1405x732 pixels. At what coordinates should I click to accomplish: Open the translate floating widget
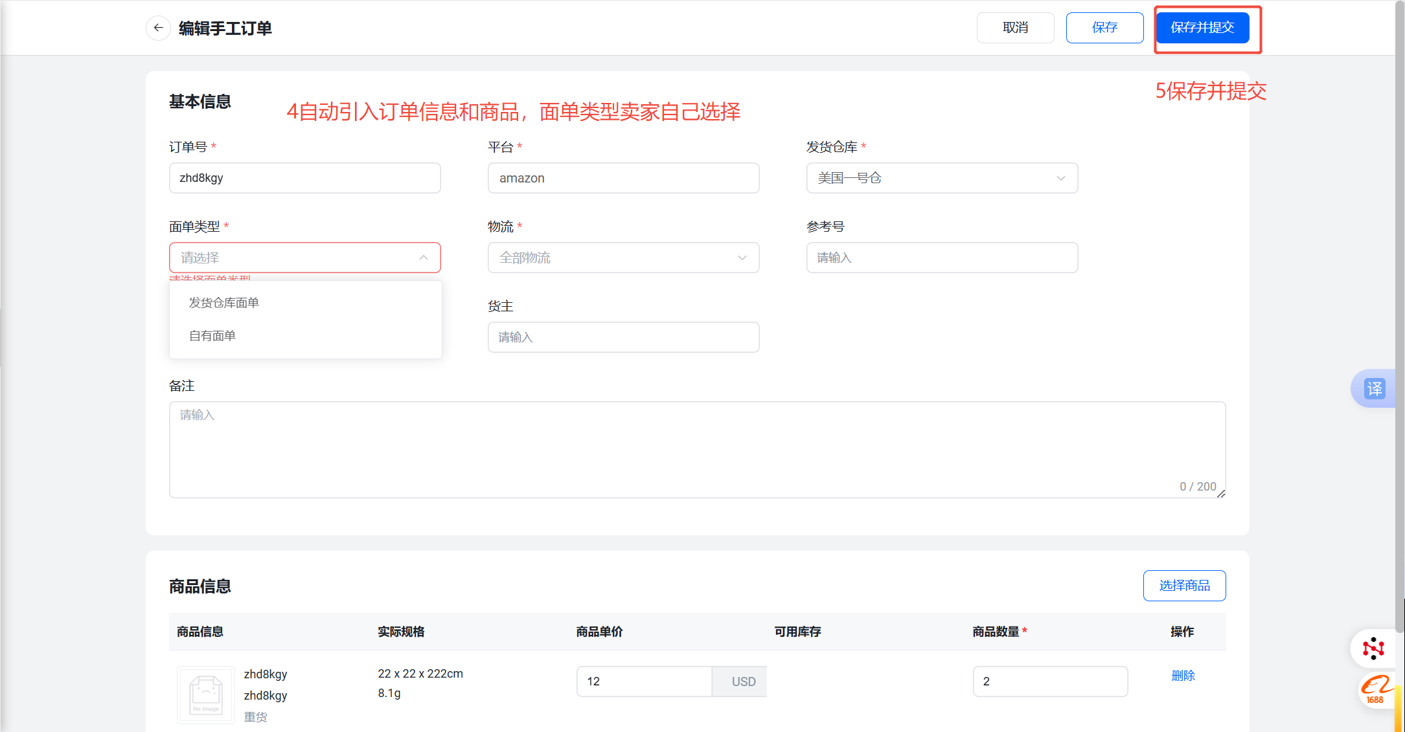[x=1375, y=388]
